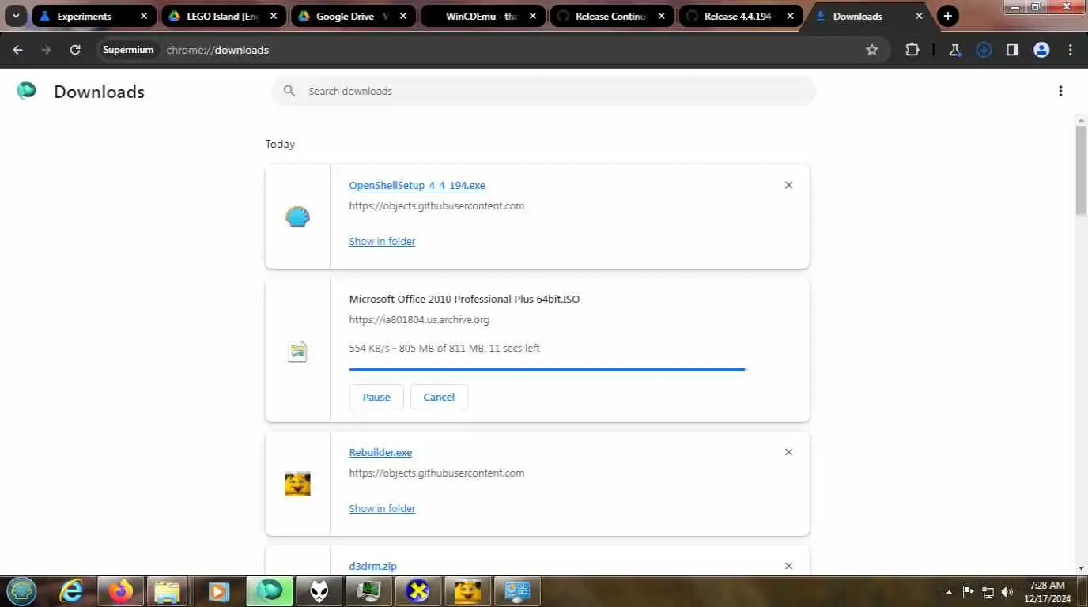Open the OpenShellSetup_4_4_194.exe file link
Screen dimensions: 1088x607
click(417, 185)
